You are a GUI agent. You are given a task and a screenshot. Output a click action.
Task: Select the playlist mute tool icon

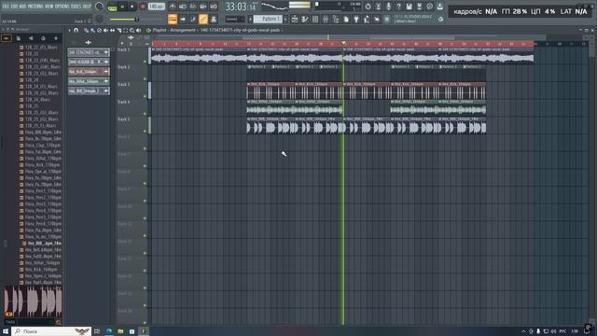(105, 30)
